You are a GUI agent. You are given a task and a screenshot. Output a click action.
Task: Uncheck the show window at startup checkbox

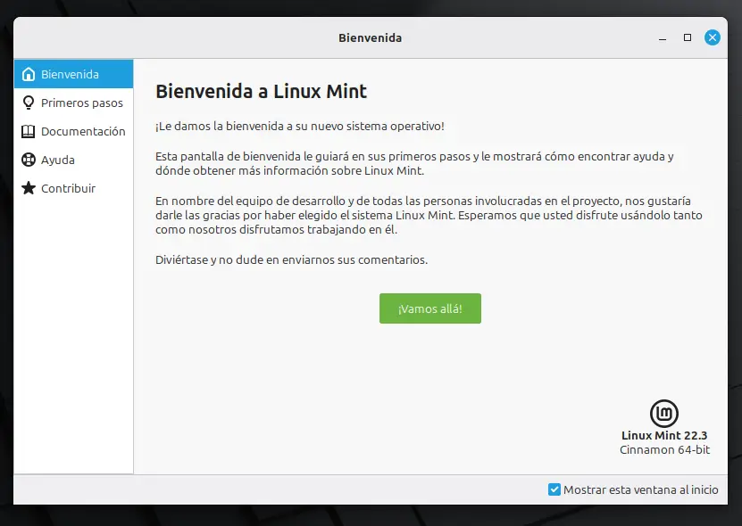tap(554, 489)
